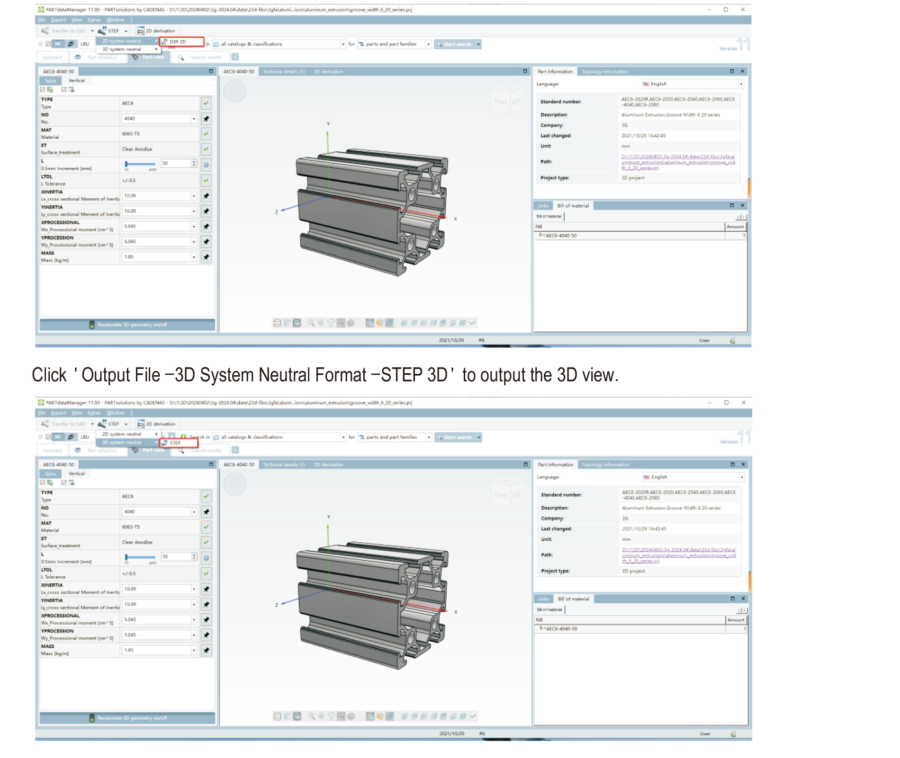Click the magnifier zoom icon, lower screenshot 3D toolbar
900x758 pixels.
coord(312,716)
